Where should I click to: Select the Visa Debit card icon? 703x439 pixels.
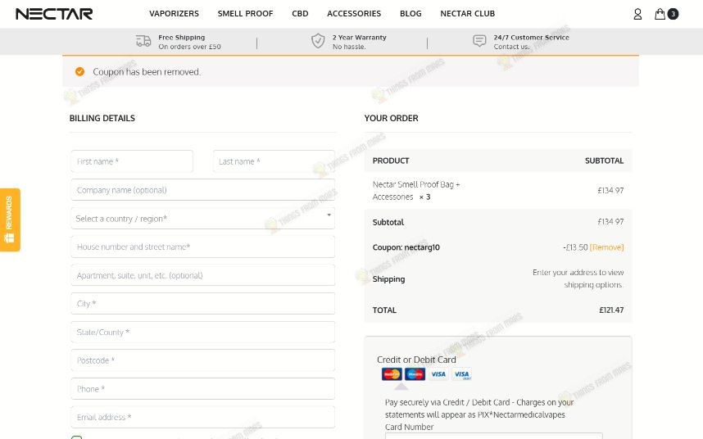(x=461, y=374)
